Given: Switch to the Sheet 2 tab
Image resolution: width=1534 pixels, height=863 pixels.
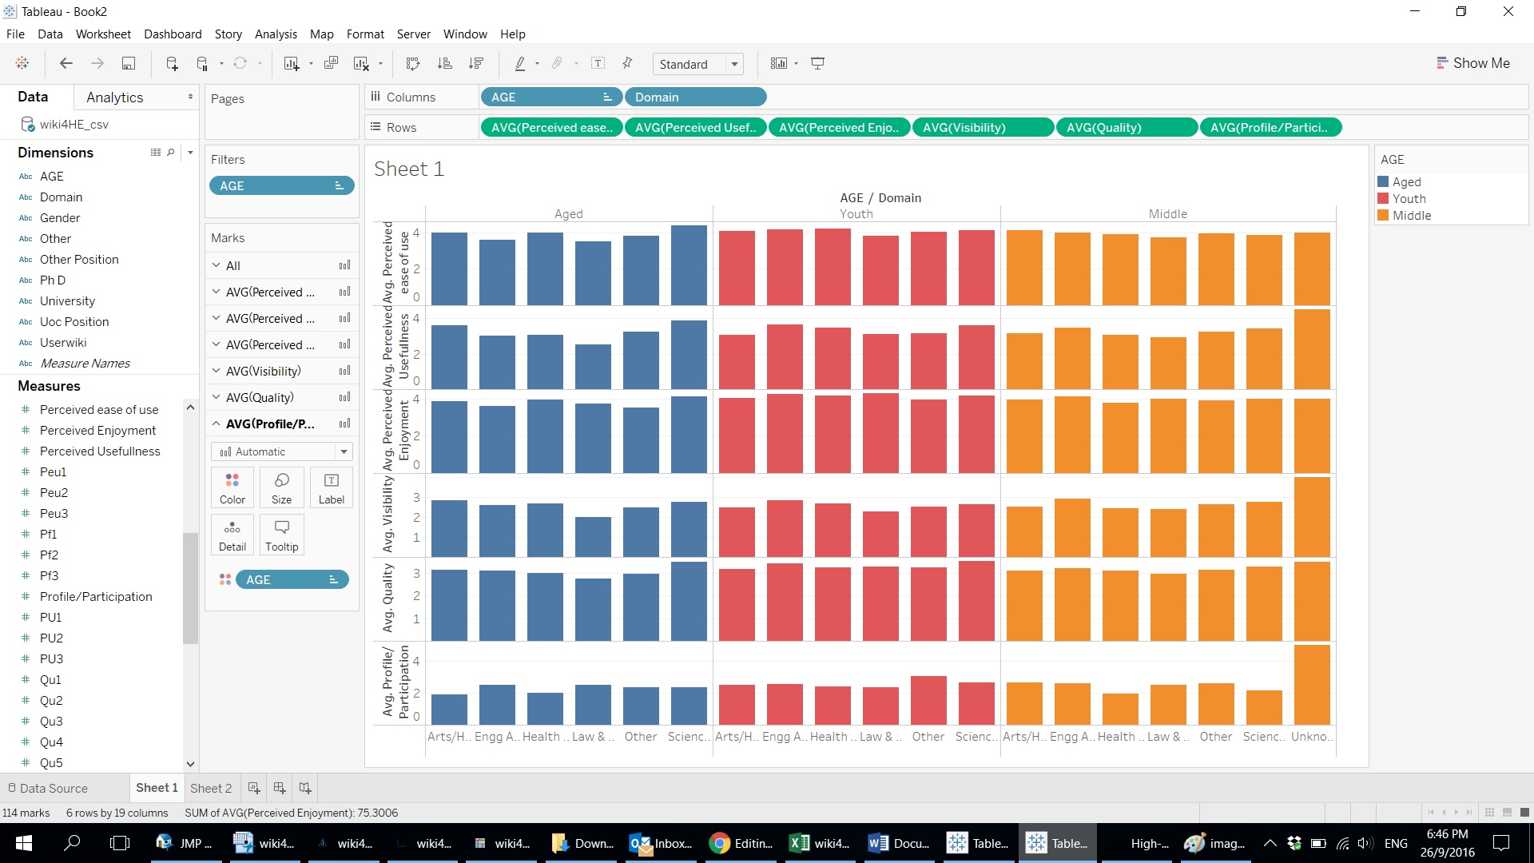Looking at the screenshot, I should pos(210,788).
